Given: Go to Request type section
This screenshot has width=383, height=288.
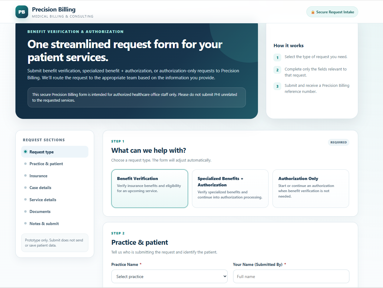Looking at the screenshot, I should coord(55,152).
